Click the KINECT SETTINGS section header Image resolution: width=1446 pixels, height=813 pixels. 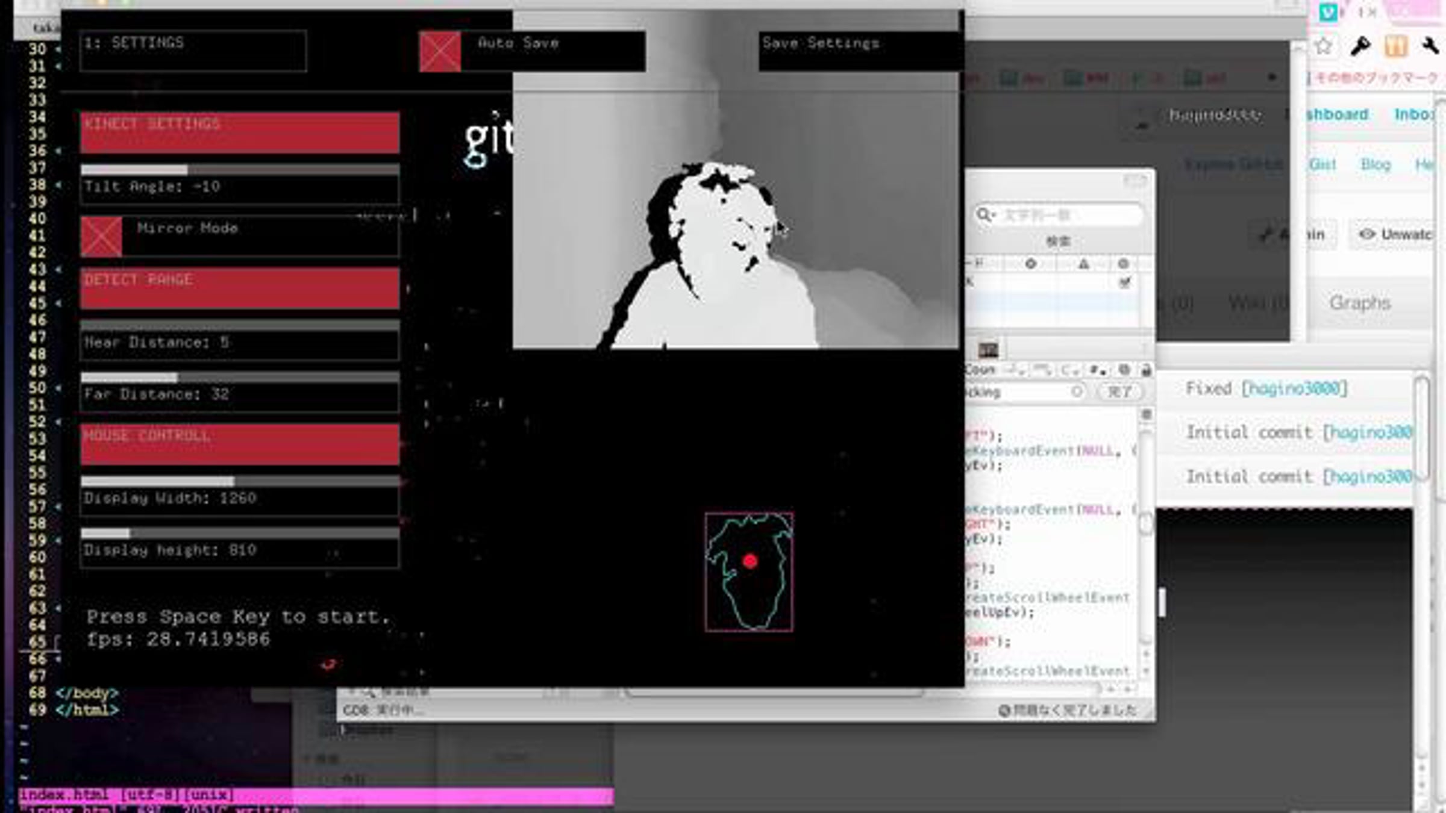[x=240, y=132]
